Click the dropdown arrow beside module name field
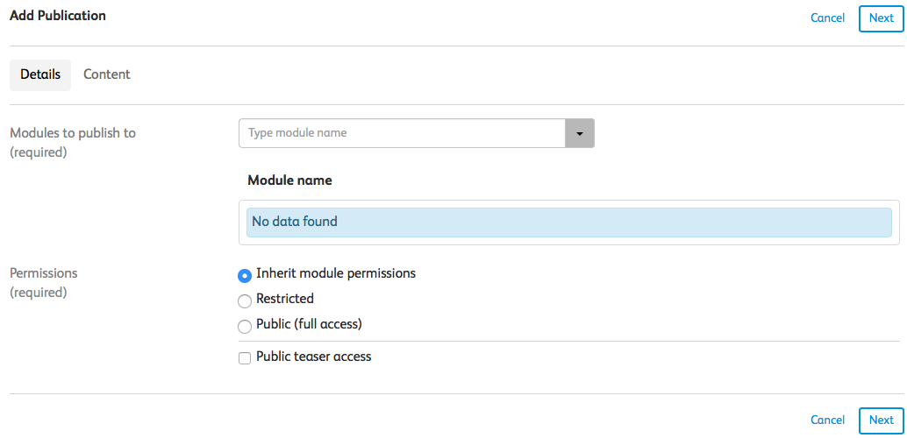The height and width of the screenshot is (438, 907). (580, 133)
